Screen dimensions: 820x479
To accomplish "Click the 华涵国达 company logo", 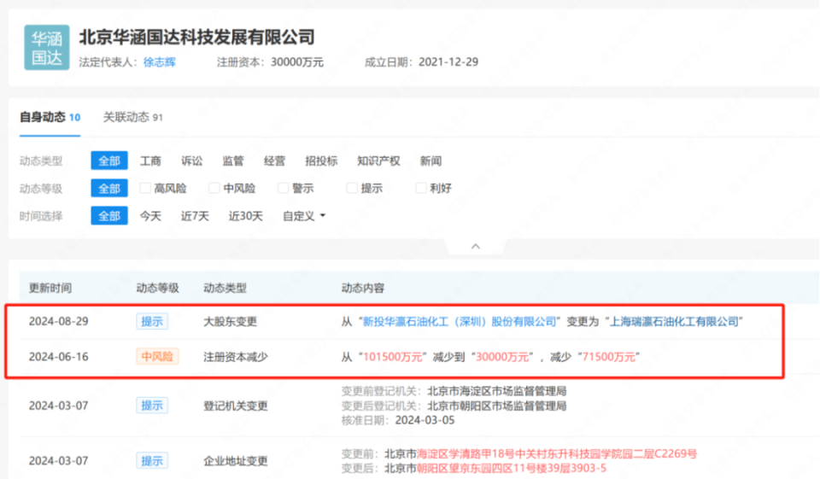I will 46,47.
